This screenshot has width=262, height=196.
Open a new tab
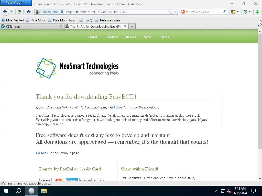132,26
